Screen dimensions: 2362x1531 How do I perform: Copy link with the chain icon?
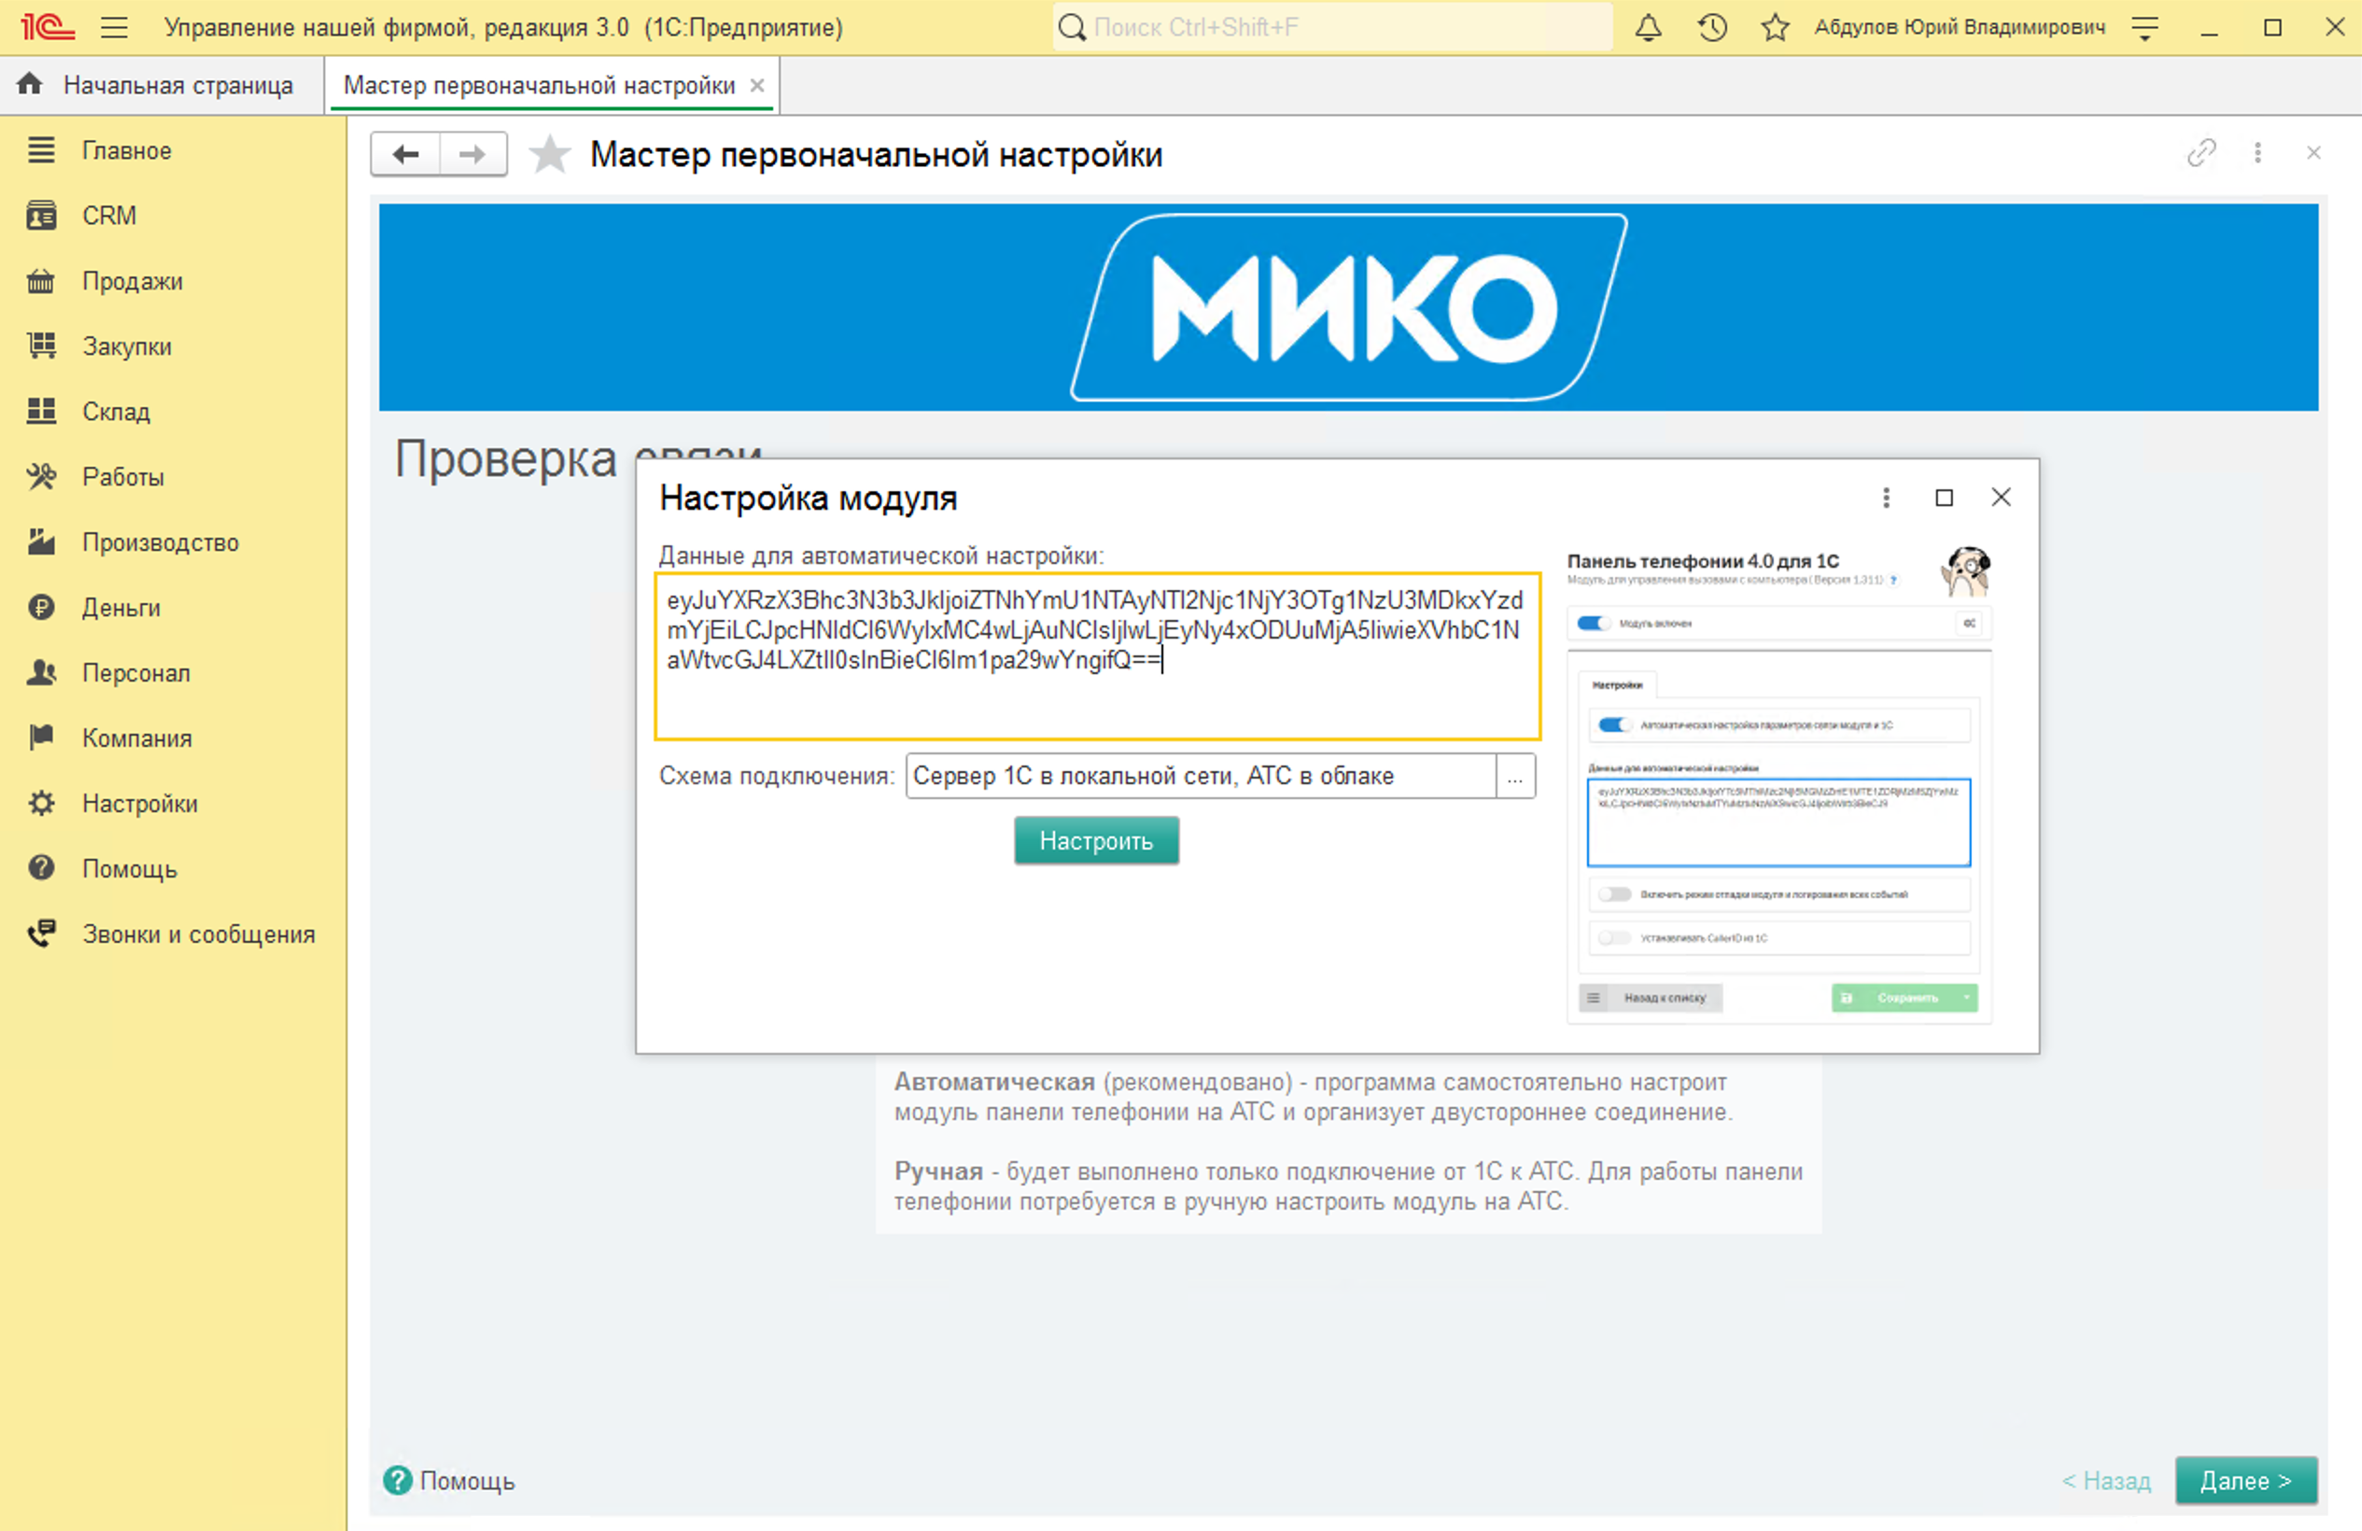pos(2203,154)
